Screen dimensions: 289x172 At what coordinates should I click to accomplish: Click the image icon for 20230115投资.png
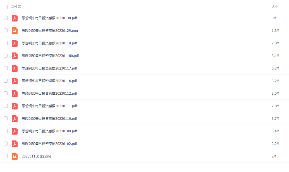click(x=15, y=156)
